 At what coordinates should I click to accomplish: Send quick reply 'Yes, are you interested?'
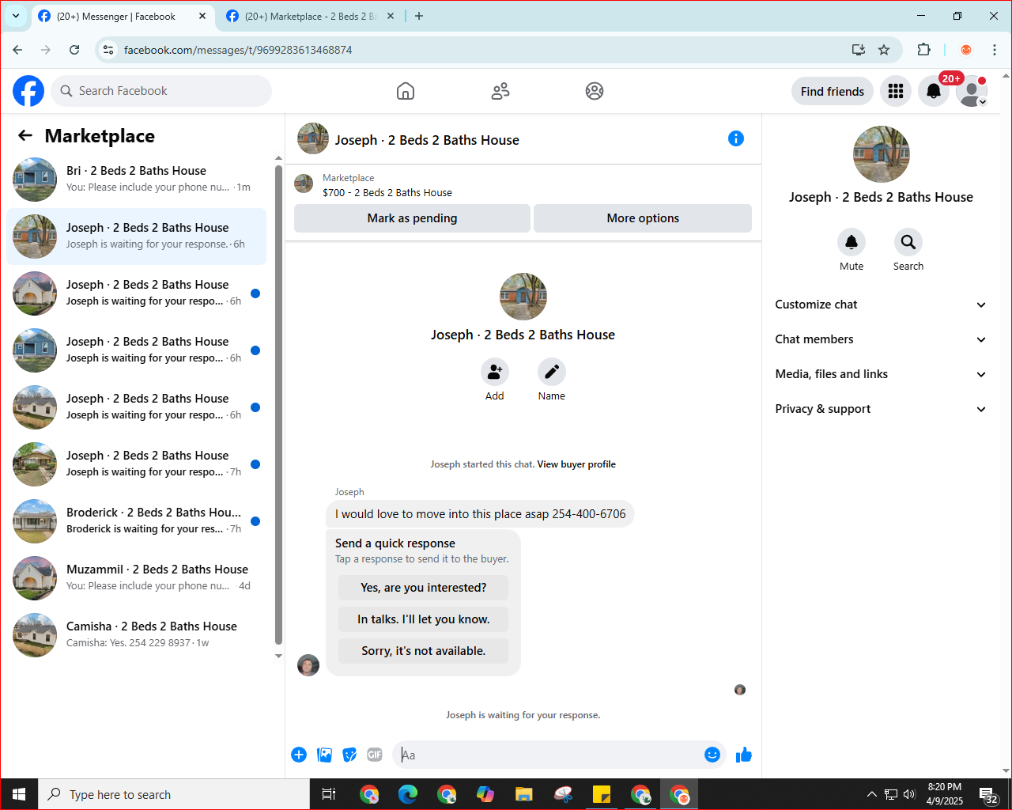click(x=424, y=588)
